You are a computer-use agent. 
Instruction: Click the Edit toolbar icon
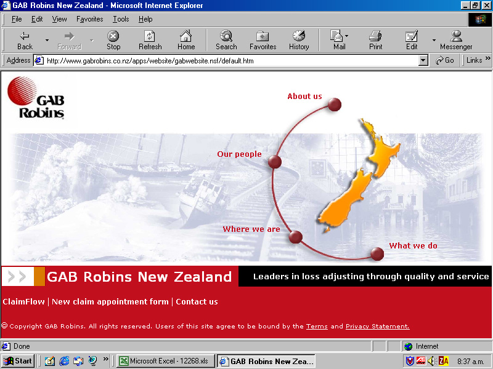coord(412,40)
